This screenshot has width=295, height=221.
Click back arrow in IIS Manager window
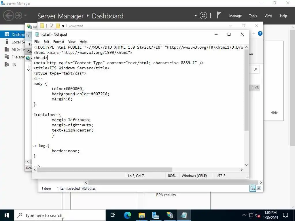pyautogui.click(x=29, y=36)
